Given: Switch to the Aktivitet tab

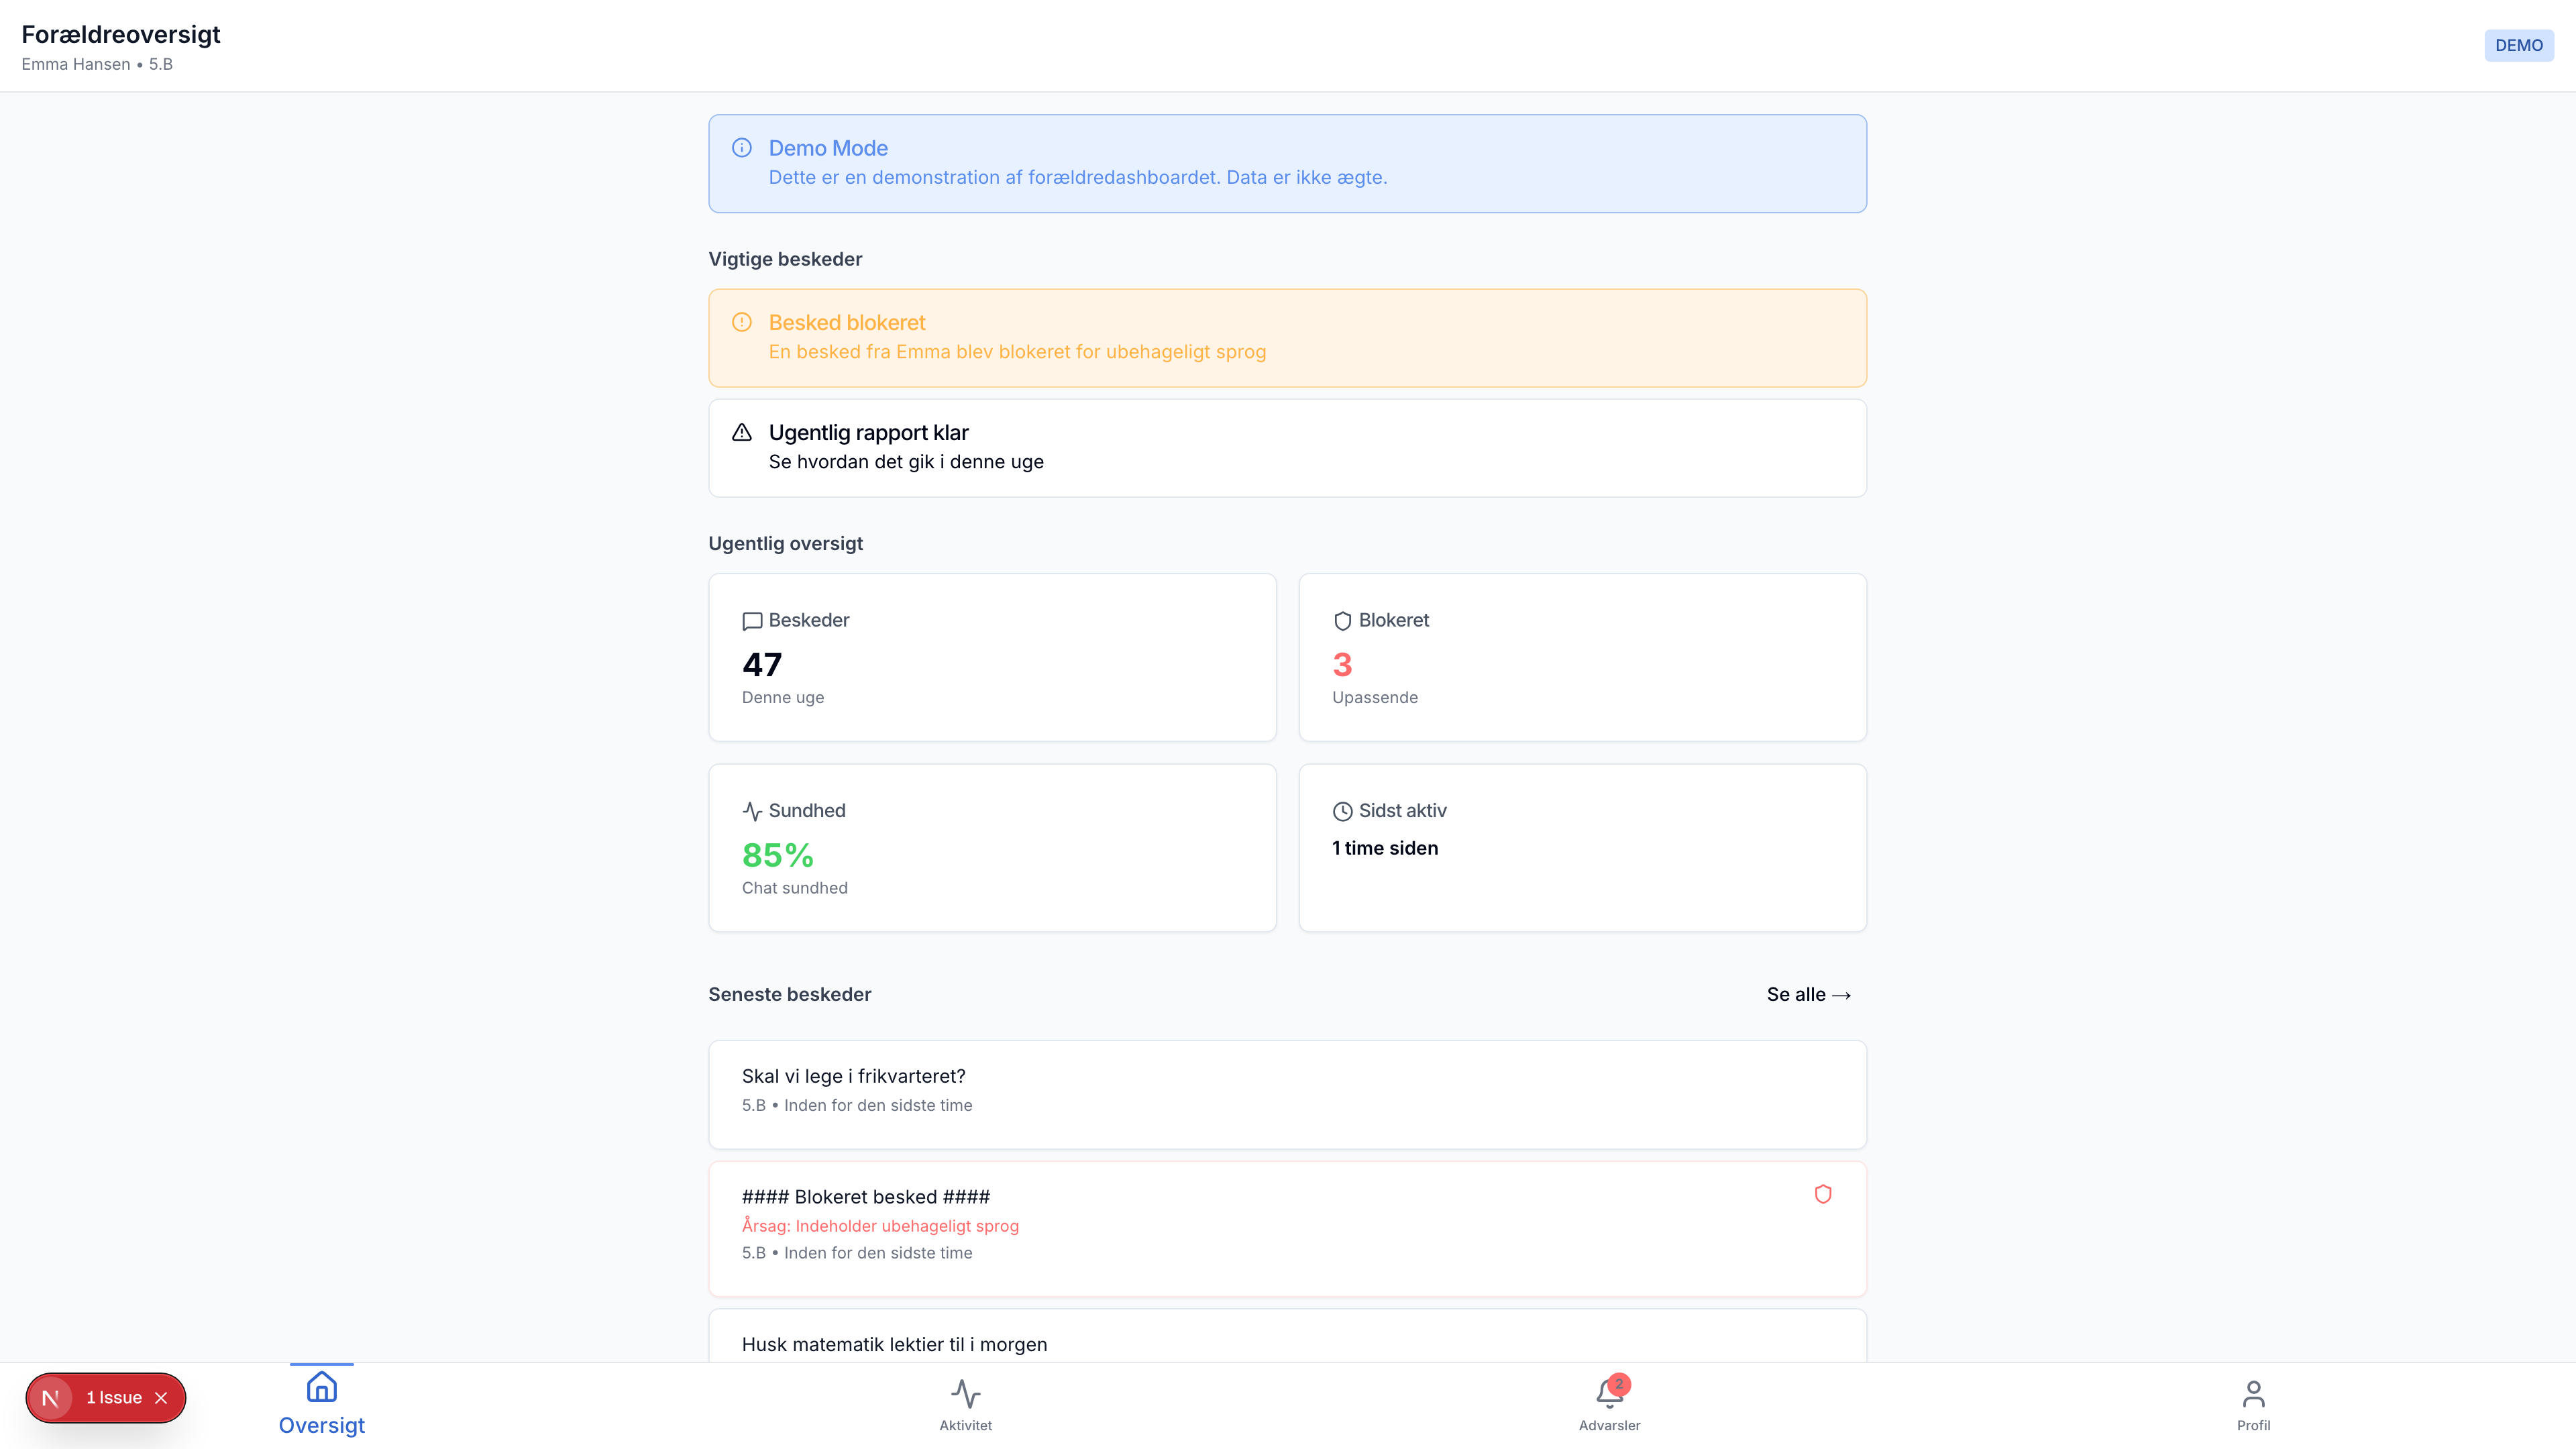Looking at the screenshot, I should 966,1405.
